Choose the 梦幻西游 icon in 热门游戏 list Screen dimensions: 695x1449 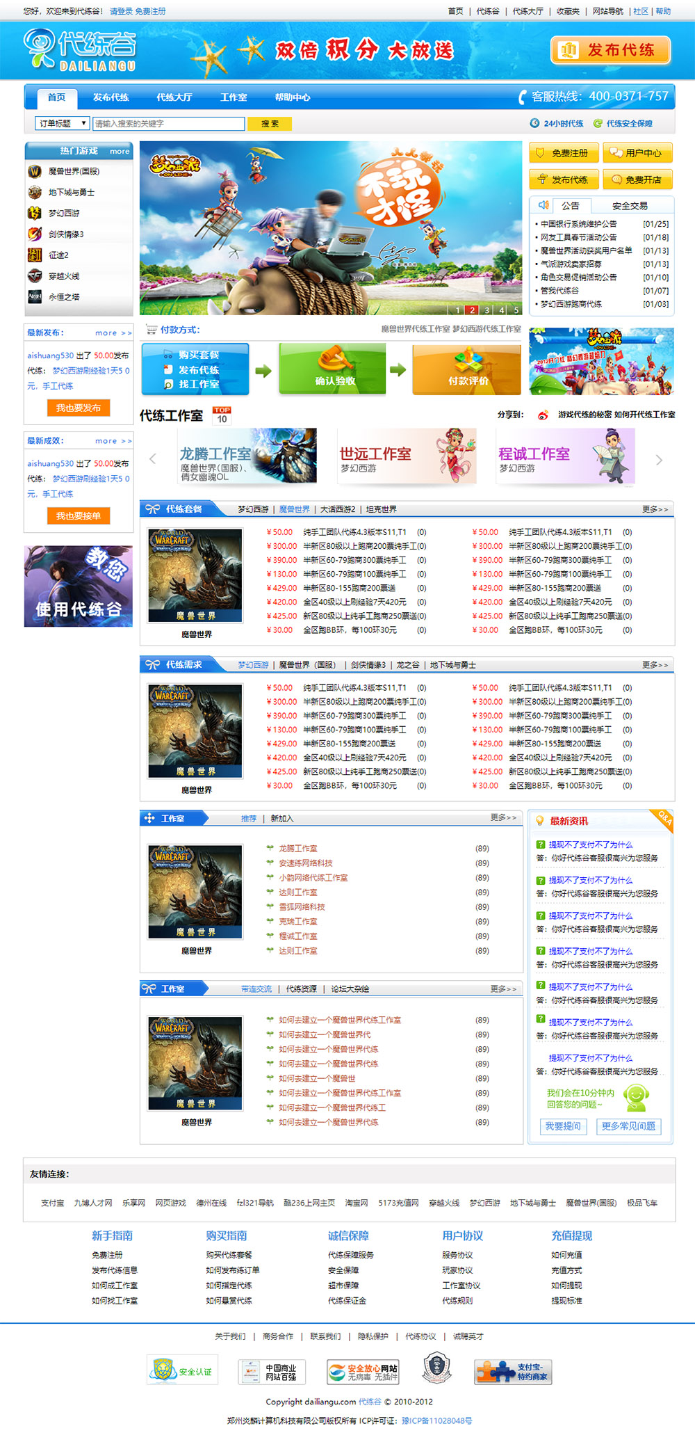click(x=35, y=213)
